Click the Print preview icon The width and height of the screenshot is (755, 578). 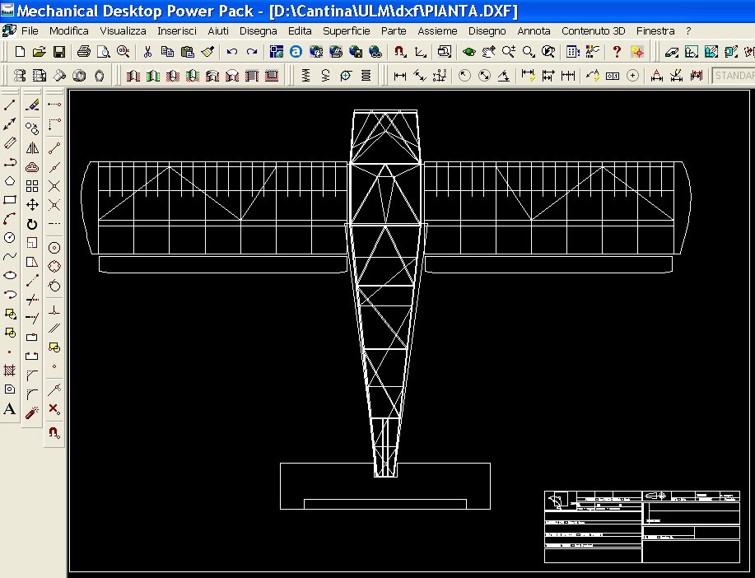(x=104, y=52)
